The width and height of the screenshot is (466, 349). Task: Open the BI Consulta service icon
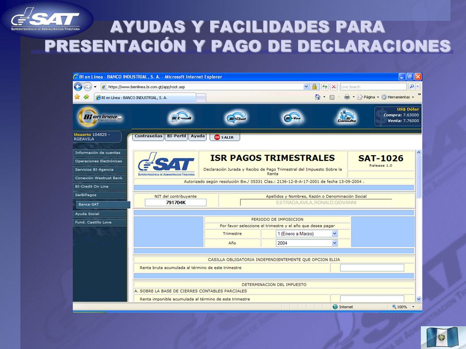pos(346,117)
